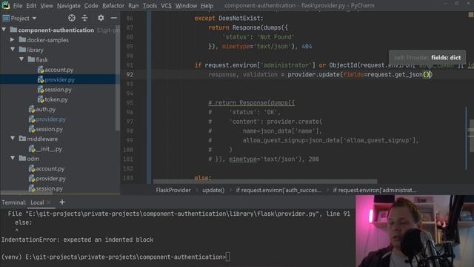This screenshot has height=267, width=474.
Task: Open the Tools menu
Action: tap(150, 5)
